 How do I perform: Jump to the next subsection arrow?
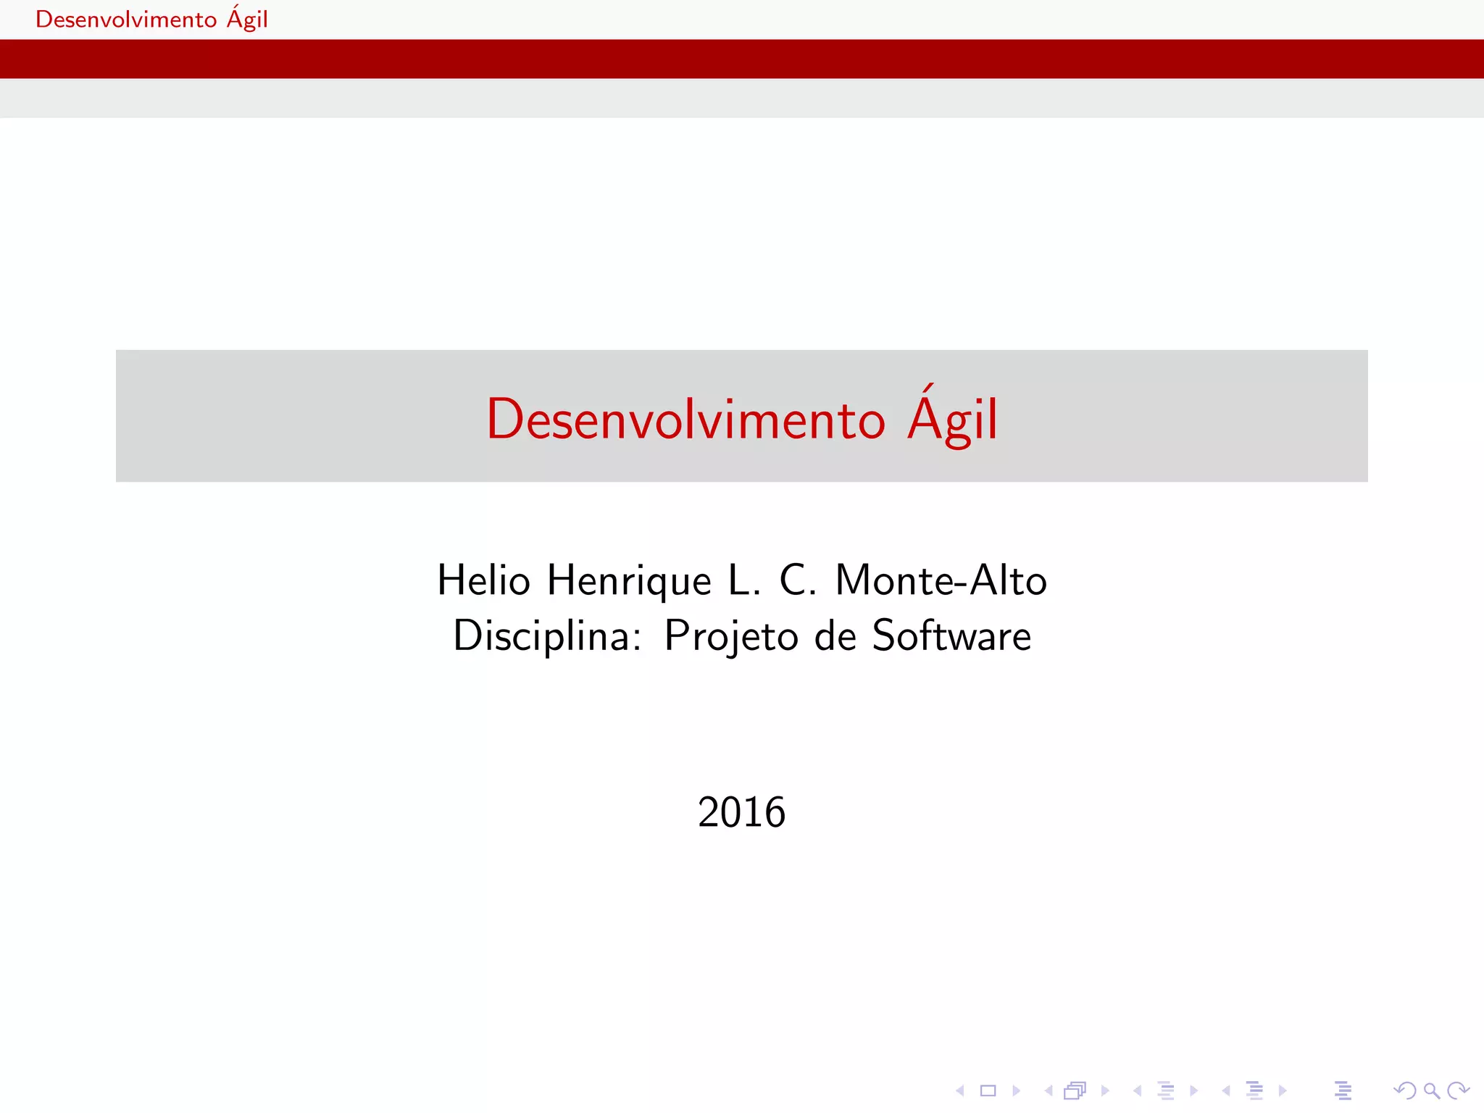tap(1194, 1091)
